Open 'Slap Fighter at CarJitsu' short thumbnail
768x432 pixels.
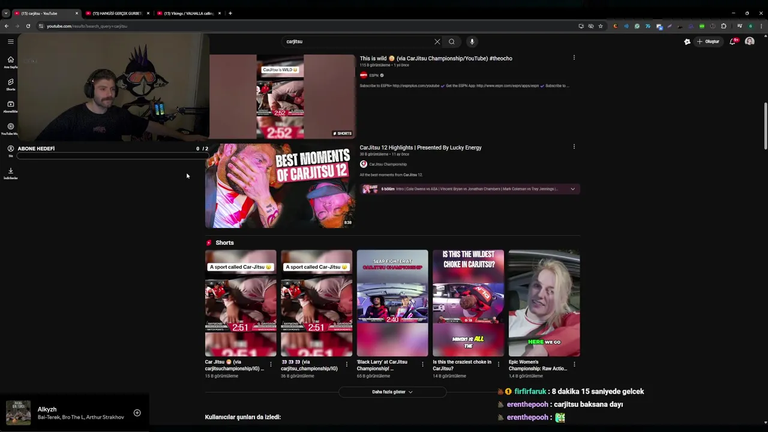[392, 303]
